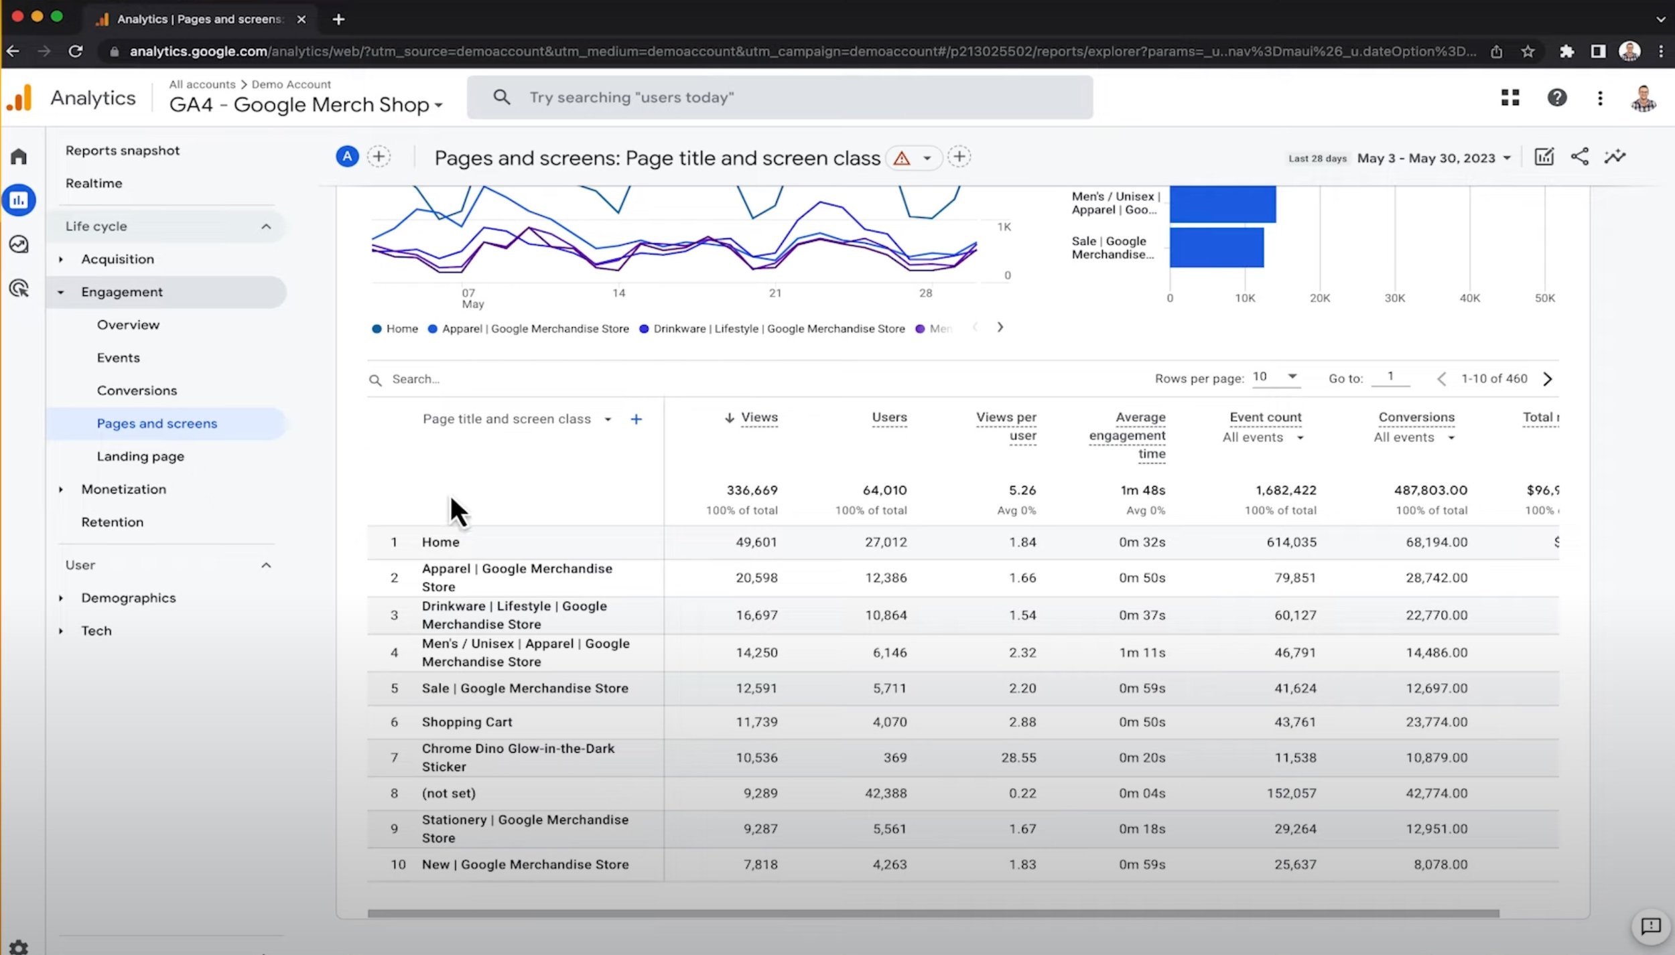Collapse the Engagement group
The image size is (1675, 955).
(x=61, y=292)
